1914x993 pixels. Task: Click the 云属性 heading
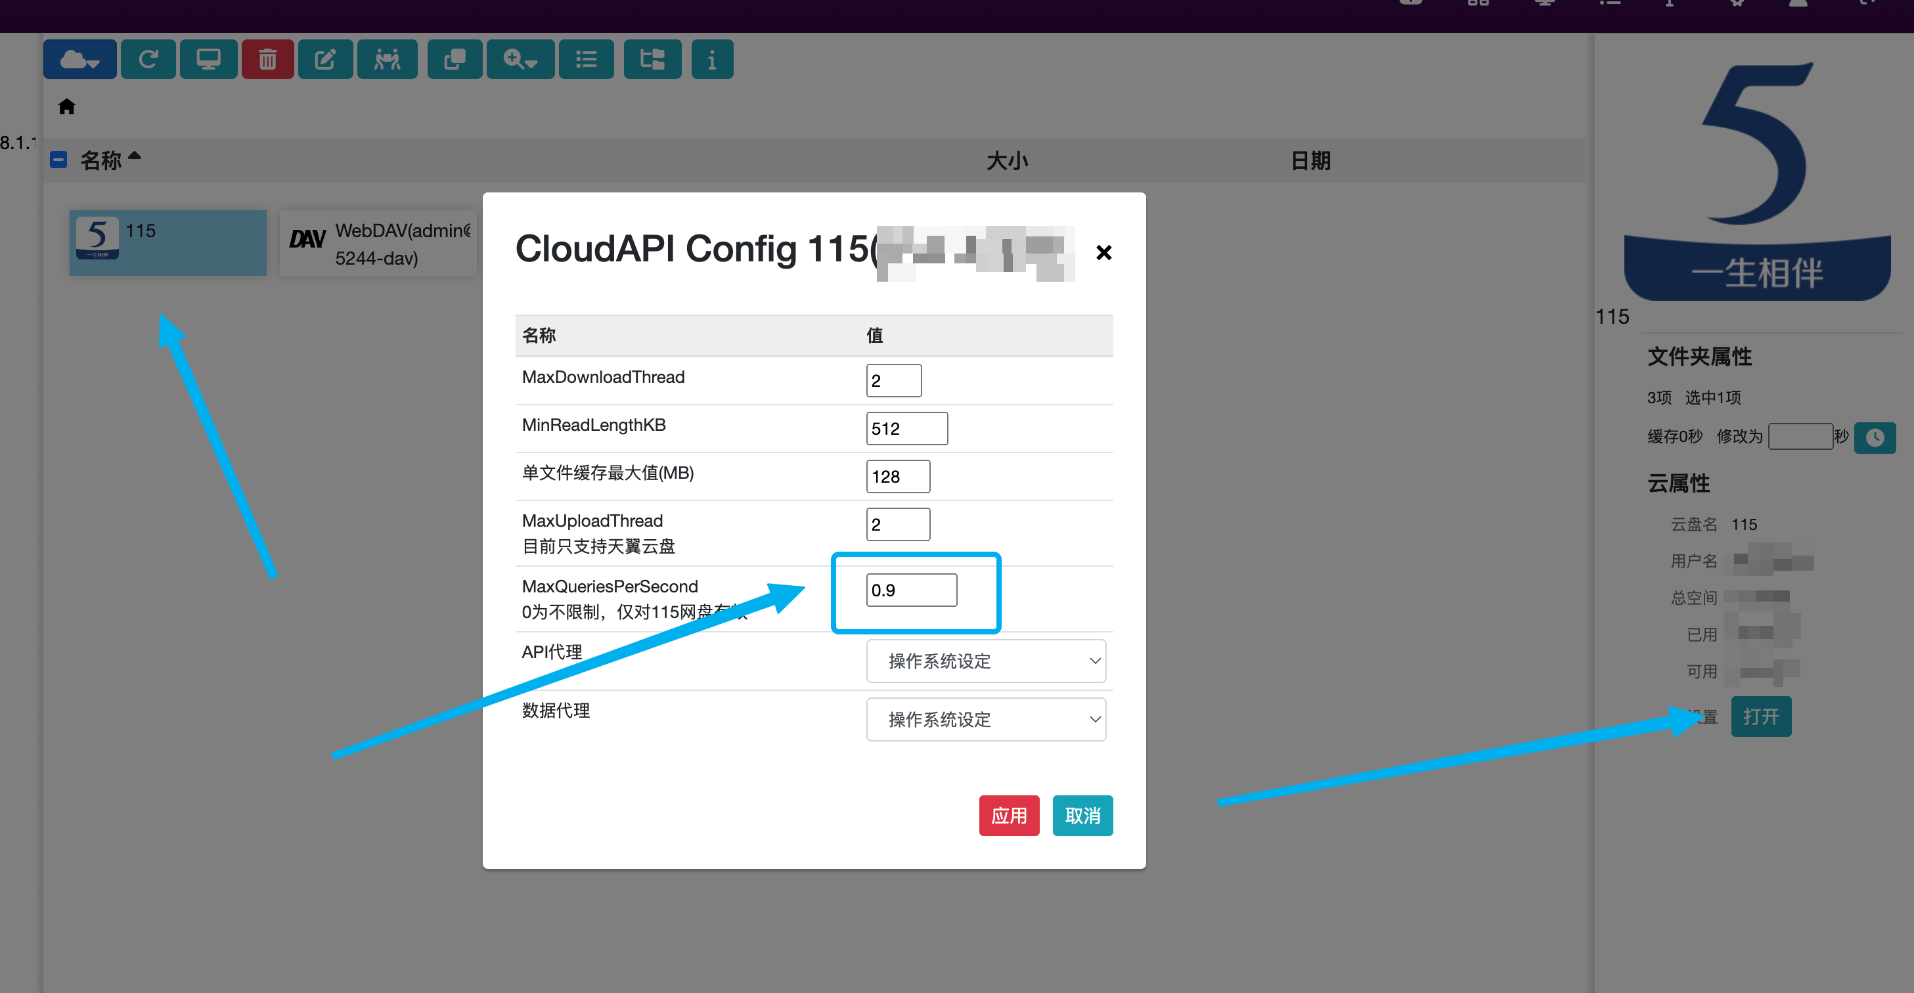pos(1678,483)
